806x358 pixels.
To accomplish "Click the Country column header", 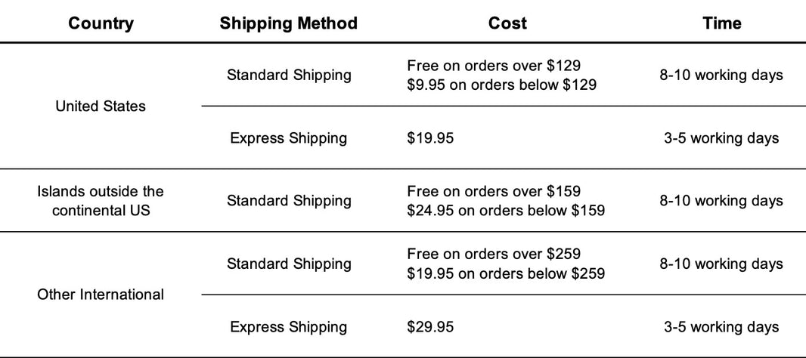I will point(101,23).
